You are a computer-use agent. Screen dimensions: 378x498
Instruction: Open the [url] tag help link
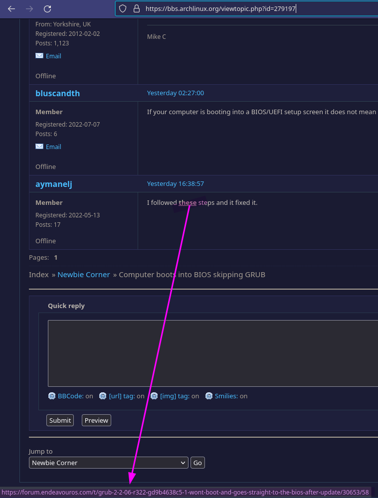click(122, 396)
